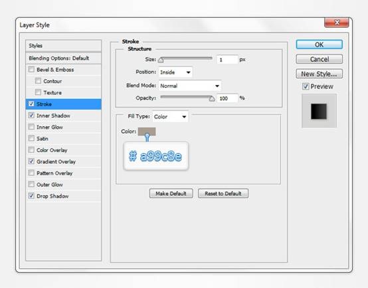368x288 pixels.
Task: Enable the Bevel & Emboss checkbox
Action: pyautogui.click(x=31, y=70)
